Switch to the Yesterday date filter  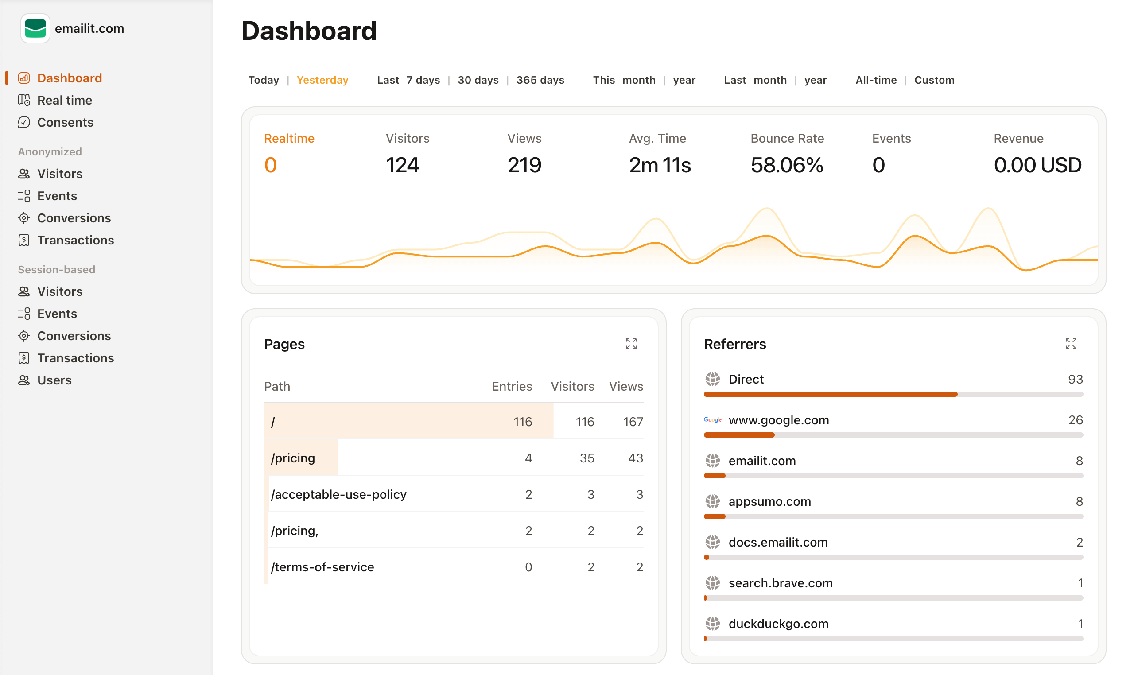click(x=322, y=80)
